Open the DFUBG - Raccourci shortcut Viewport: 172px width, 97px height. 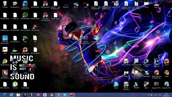pos(126,86)
